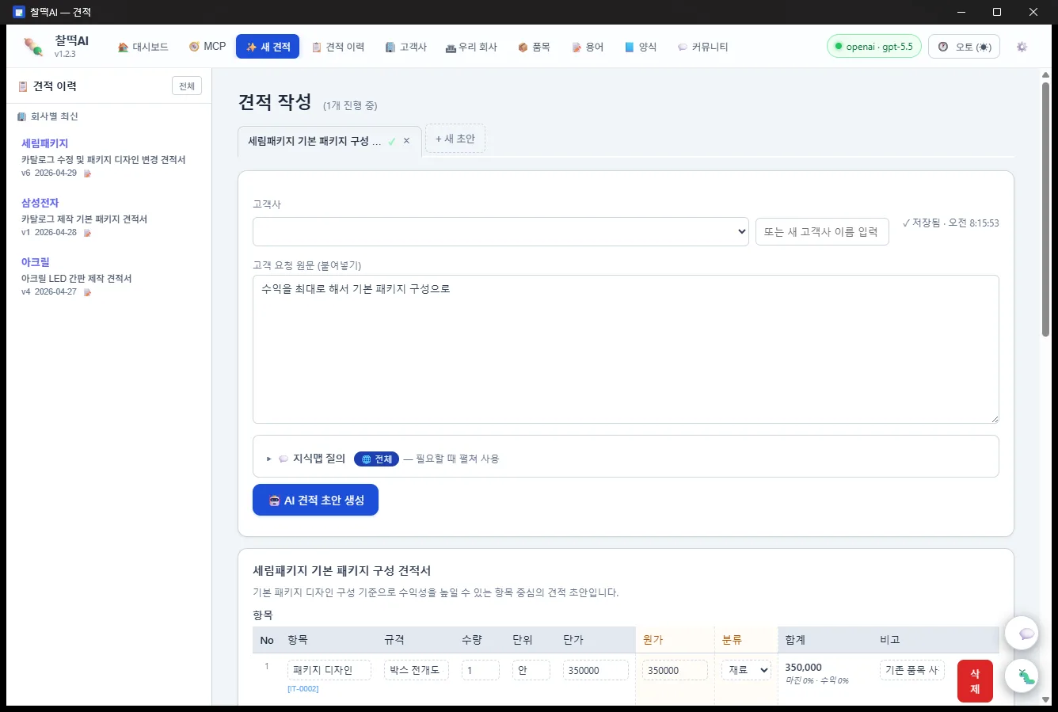Open the MCP menu

click(207, 47)
